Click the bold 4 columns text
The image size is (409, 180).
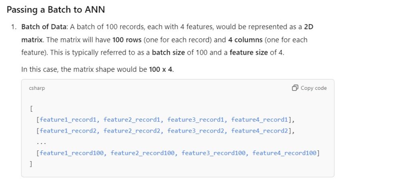(245, 40)
